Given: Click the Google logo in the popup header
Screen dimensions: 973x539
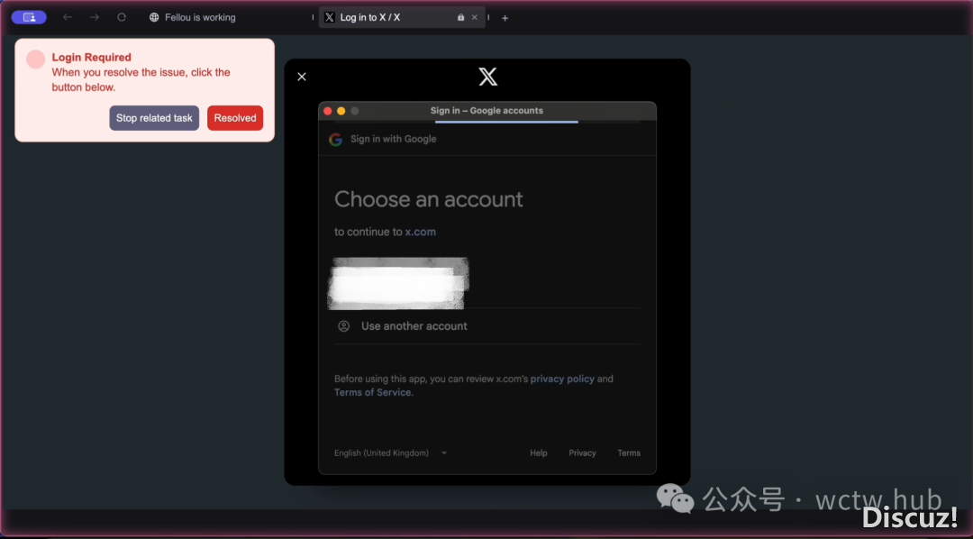Looking at the screenshot, I should 336,140.
